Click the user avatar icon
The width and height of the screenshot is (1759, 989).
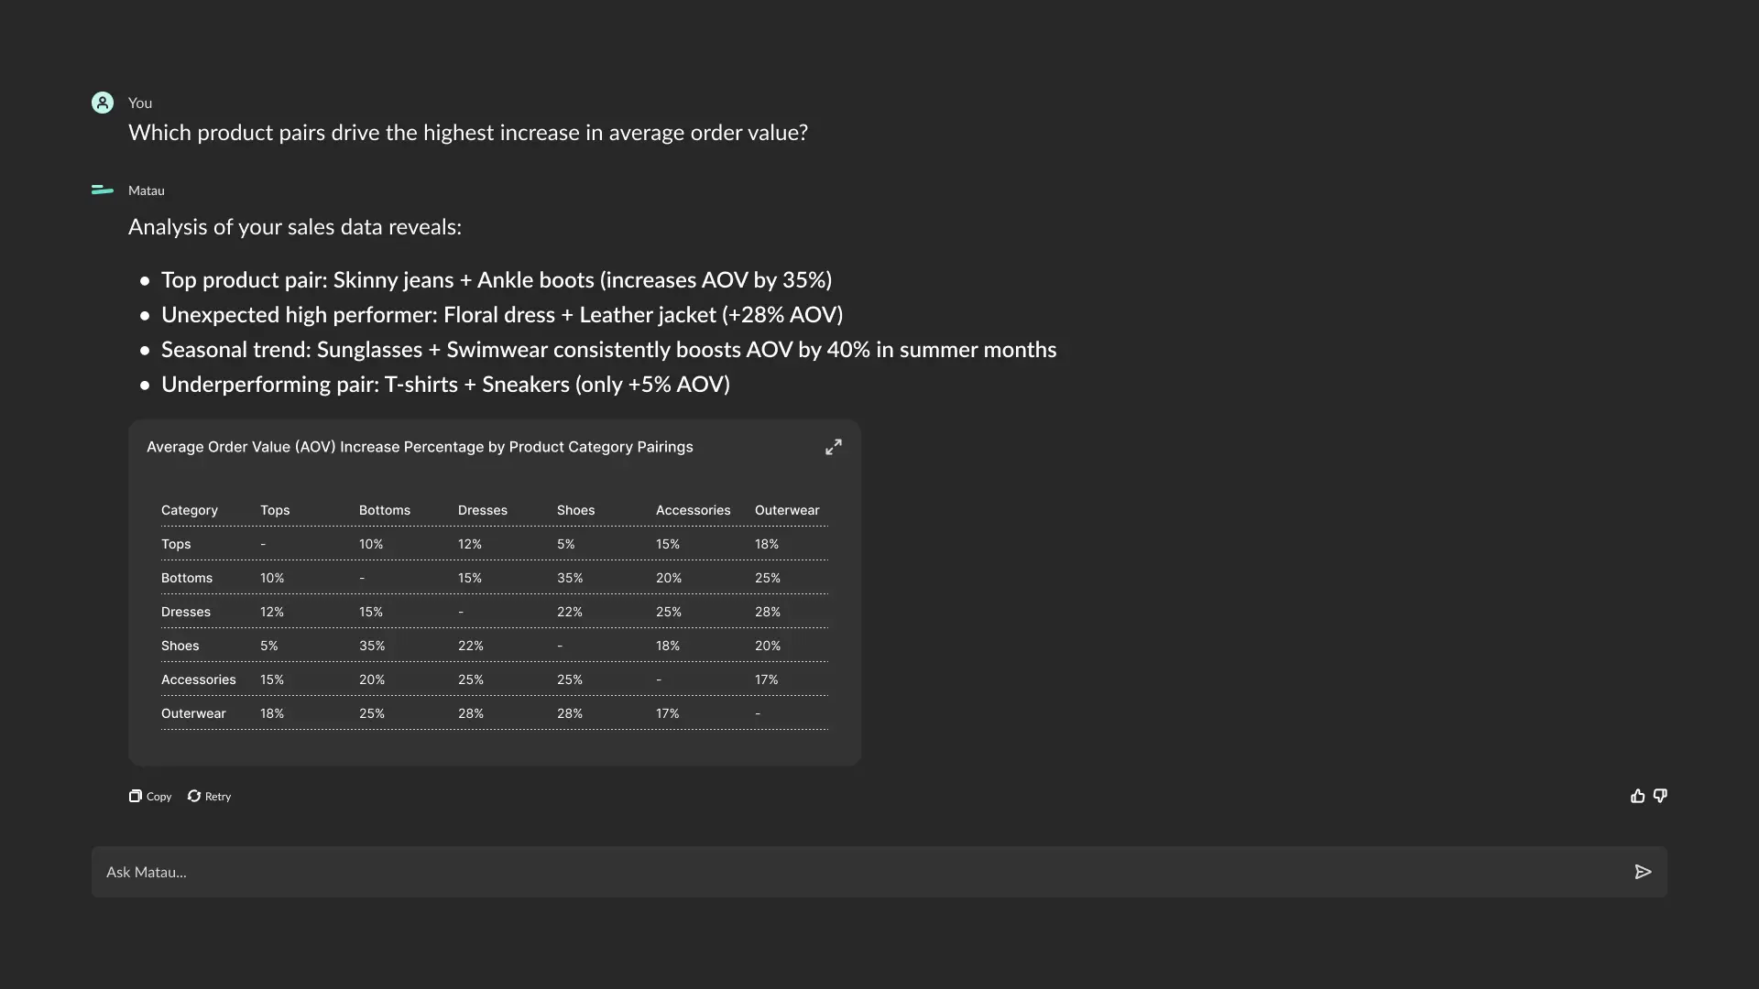click(x=103, y=103)
